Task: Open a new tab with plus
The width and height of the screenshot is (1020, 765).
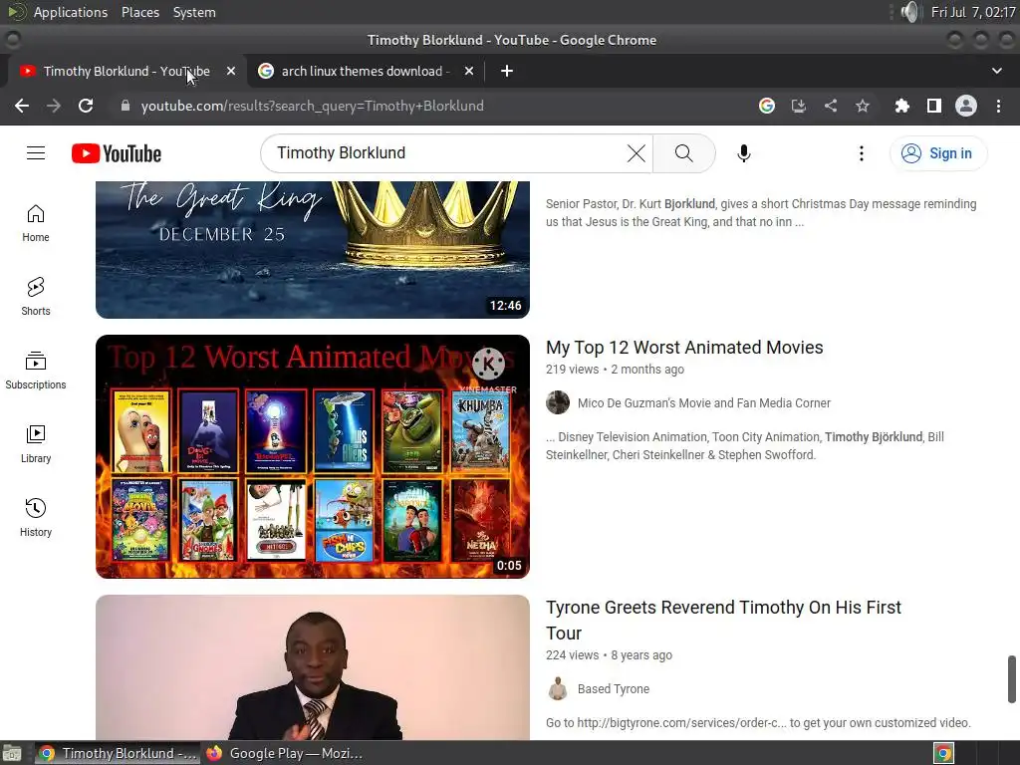Action: [507, 71]
